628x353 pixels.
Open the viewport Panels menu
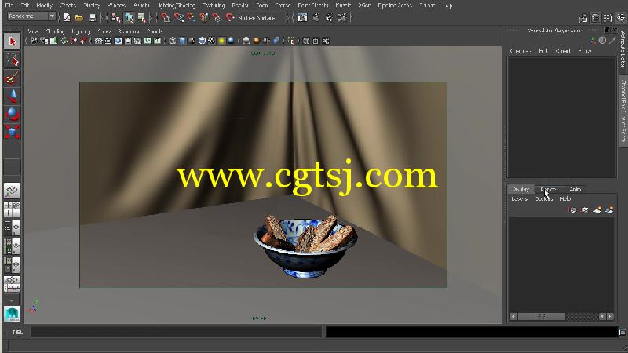point(155,31)
